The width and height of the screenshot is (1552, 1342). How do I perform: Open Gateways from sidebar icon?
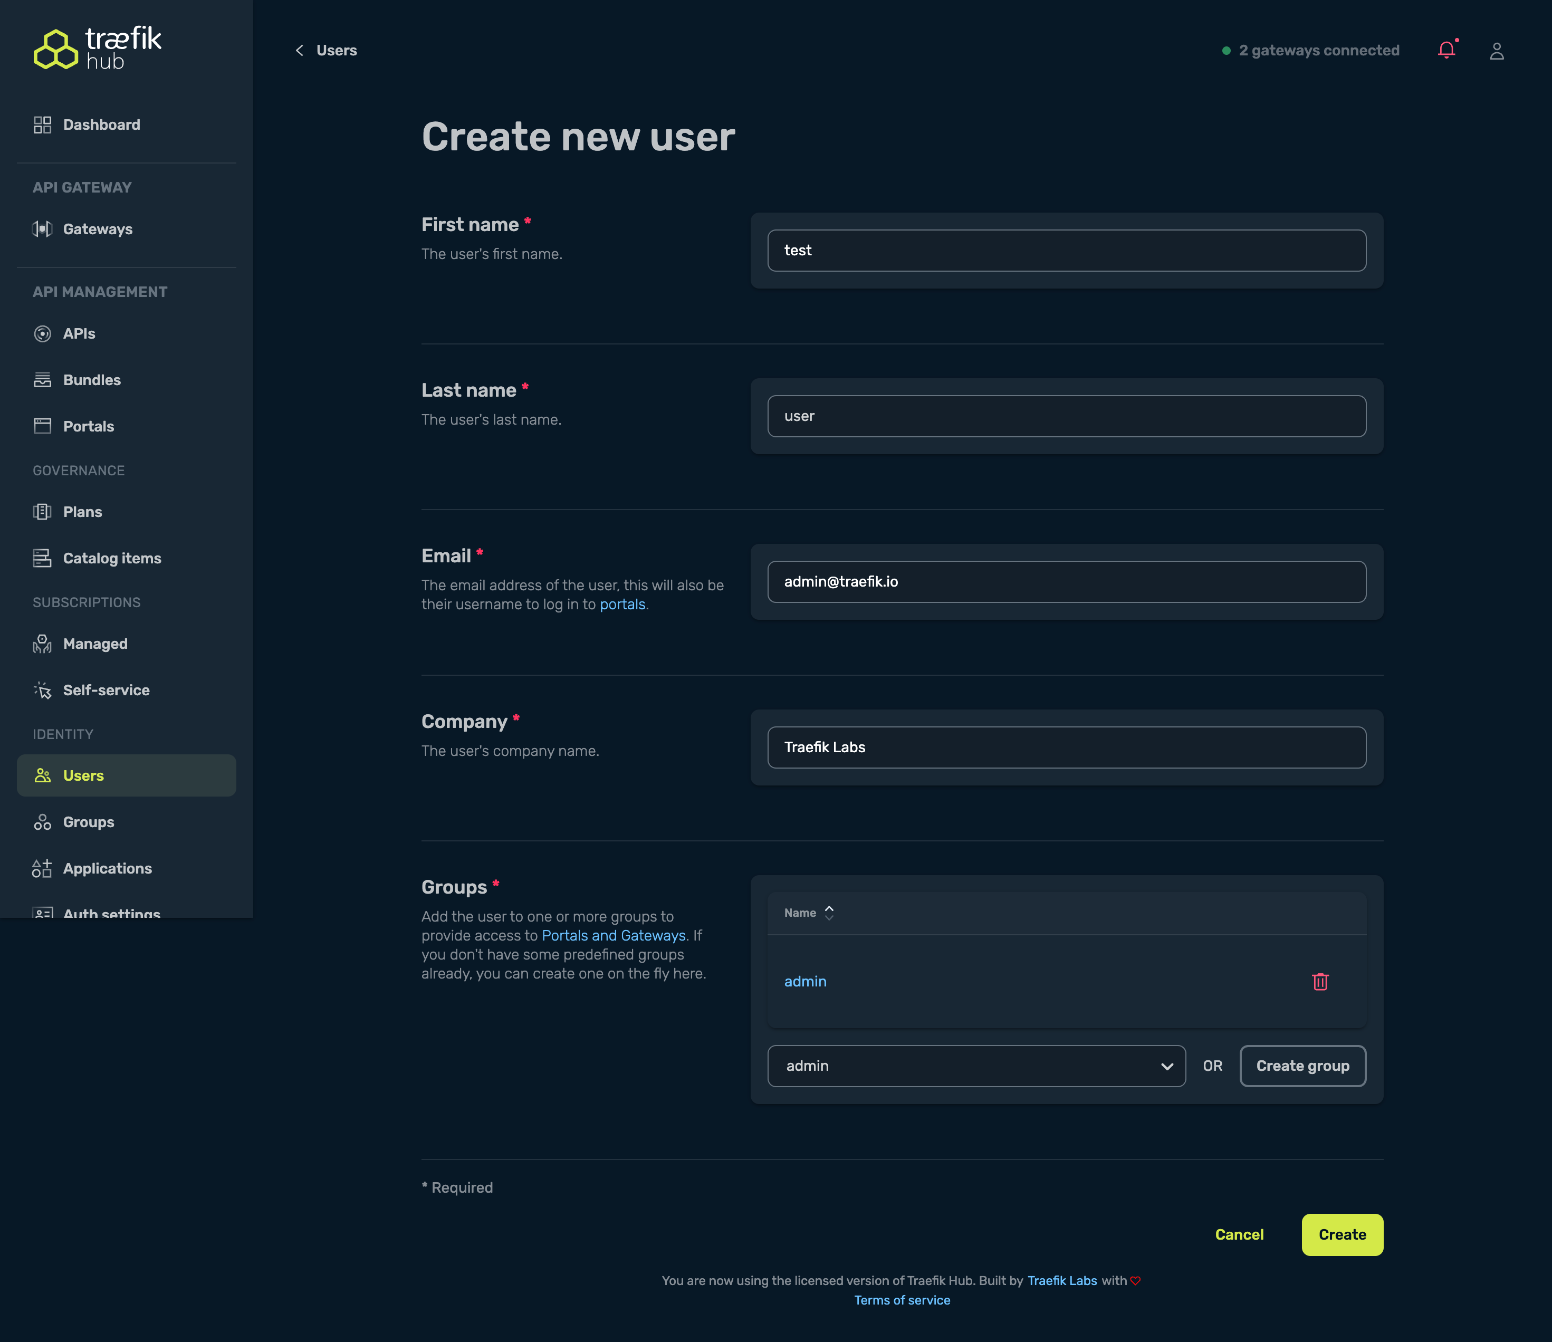(43, 229)
